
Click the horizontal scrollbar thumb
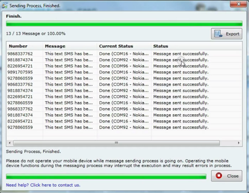click(116, 143)
